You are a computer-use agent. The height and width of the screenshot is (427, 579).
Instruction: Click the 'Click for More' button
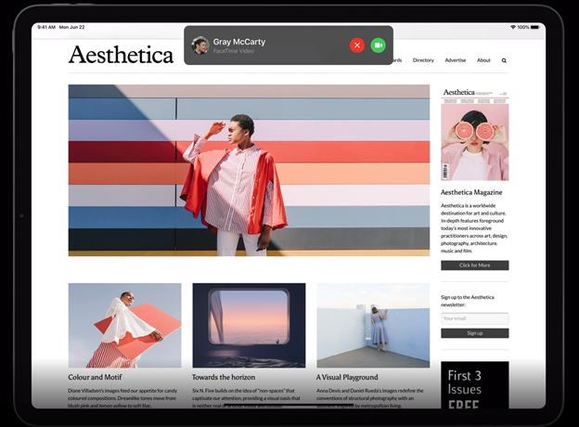click(x=475, y=265)
